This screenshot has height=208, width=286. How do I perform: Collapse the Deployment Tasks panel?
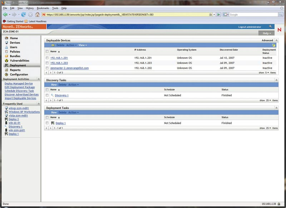pos(276,108)
